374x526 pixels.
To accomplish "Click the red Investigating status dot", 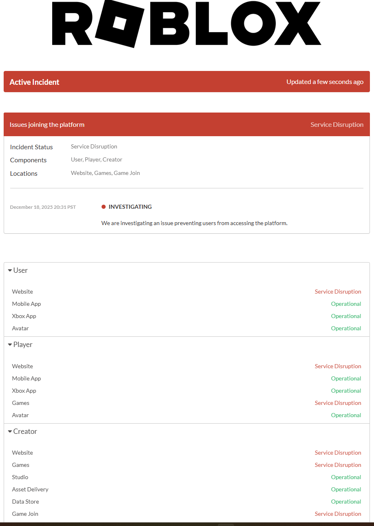I will [104, 207].
